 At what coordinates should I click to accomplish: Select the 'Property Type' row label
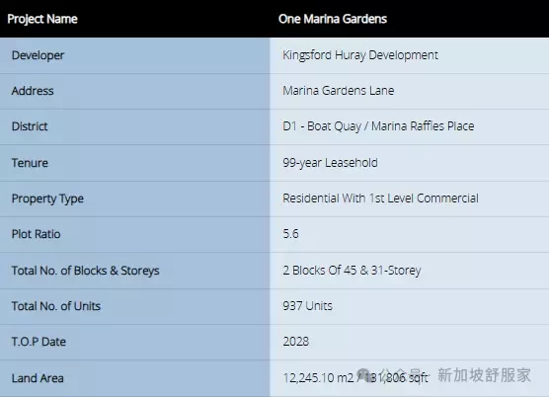[x=47, y=198]
